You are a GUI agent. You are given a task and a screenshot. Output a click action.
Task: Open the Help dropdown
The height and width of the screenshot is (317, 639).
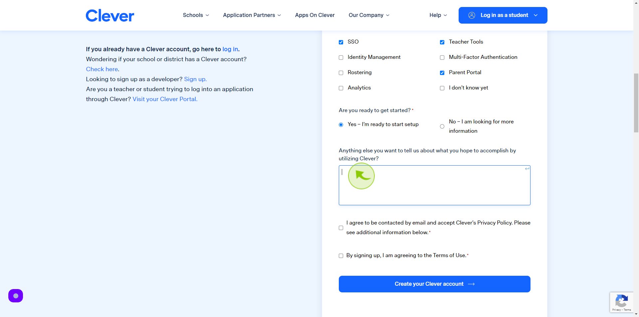(438, 15)
